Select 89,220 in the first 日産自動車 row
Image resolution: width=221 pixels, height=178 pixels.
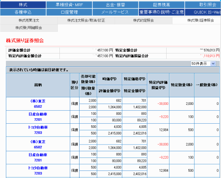pos(141,120)
